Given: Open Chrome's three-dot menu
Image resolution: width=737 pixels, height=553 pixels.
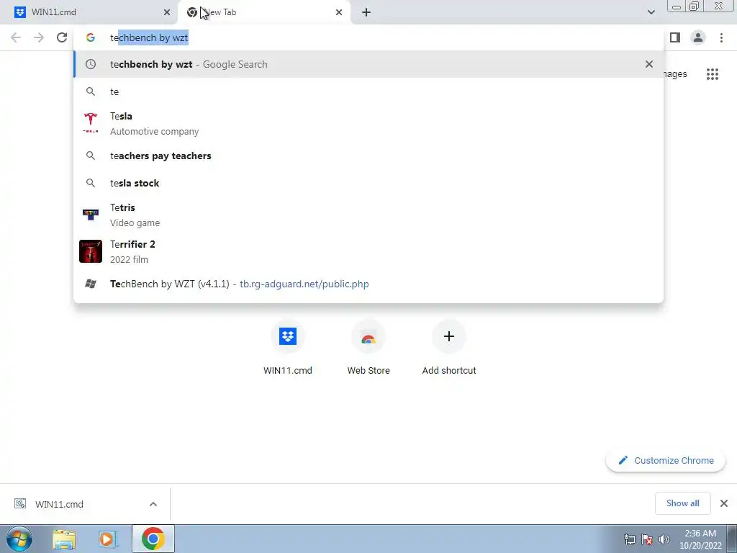Looking at the screenshot, I should point(721,37).
